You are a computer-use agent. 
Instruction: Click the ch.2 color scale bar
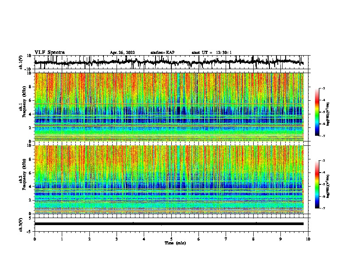coord(317,184)
